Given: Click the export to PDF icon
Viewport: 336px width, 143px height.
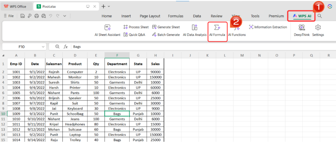Looking at the screenshot, I should click(x=29, y=16).
